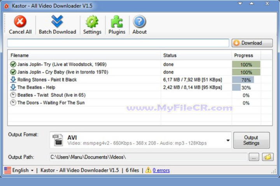
Task: Click the US flag language icon
Action: click(8, 170)
